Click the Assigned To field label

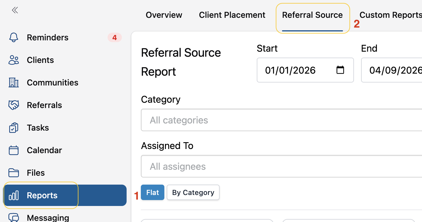(167, 146)
